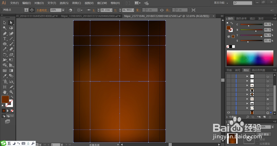277x146 pixels.
Task: Select the Scale tool
Action: [x=11, y=55]
